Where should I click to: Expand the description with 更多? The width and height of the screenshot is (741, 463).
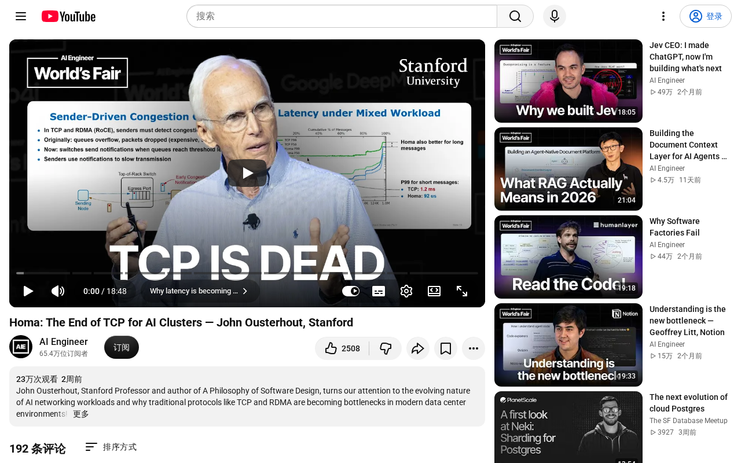pos(81,414)
